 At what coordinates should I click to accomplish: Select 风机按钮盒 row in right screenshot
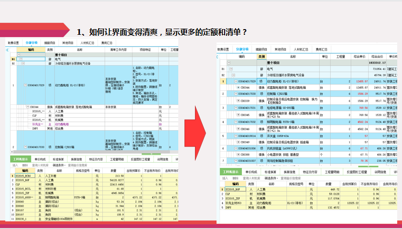point(308,148)
